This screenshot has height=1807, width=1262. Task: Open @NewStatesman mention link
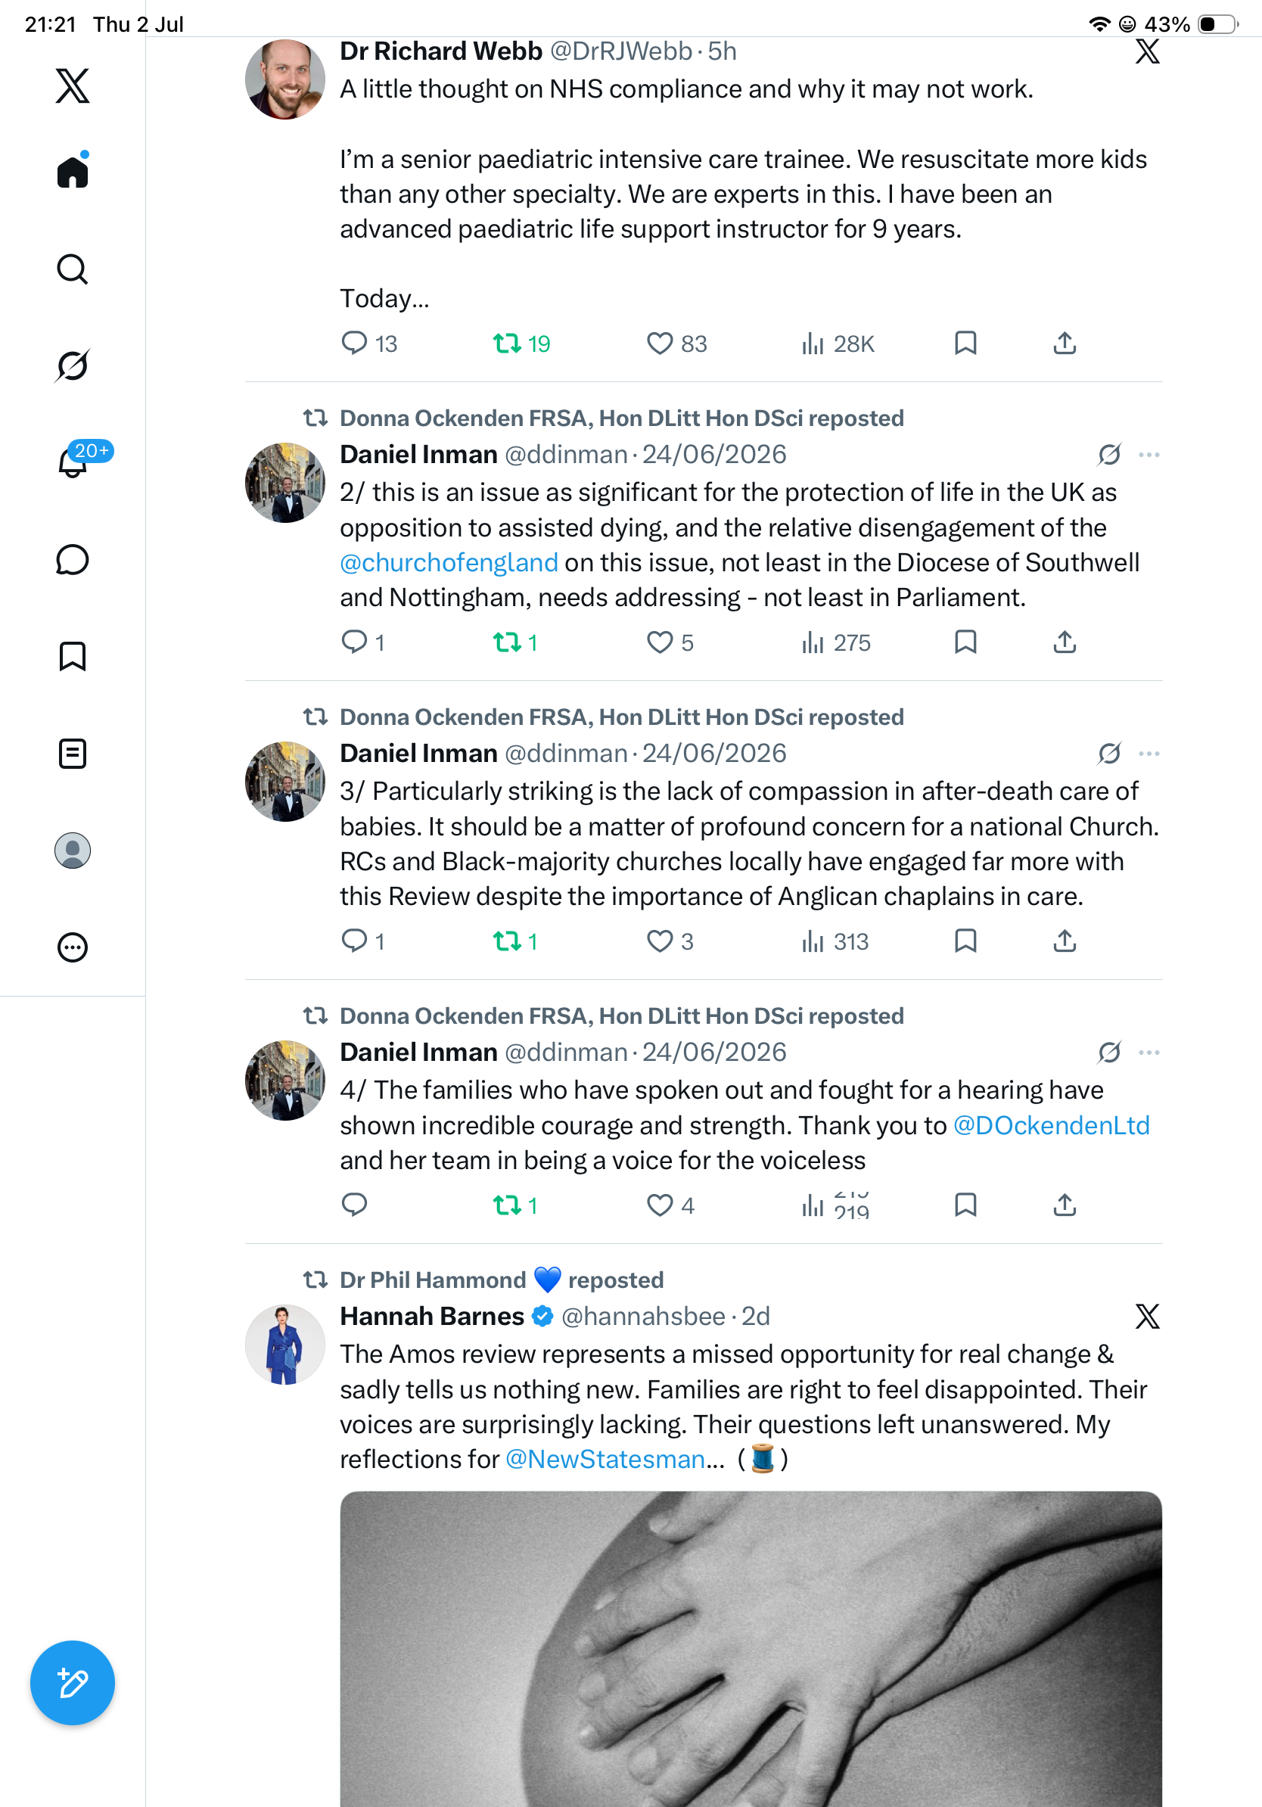[x=605, y=1459]
